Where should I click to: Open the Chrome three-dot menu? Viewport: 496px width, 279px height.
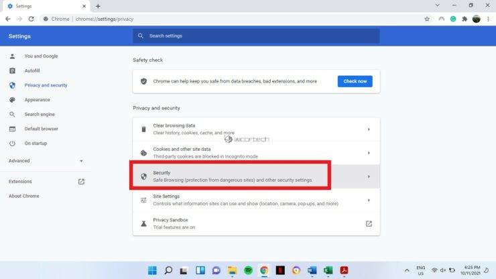[x=488, y=19]
